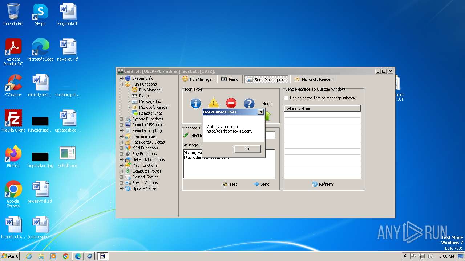This screenshot has height=261, width=465.
Task: Click OK in the DarkComet-RAT dialog
Action: pos(247,149)
